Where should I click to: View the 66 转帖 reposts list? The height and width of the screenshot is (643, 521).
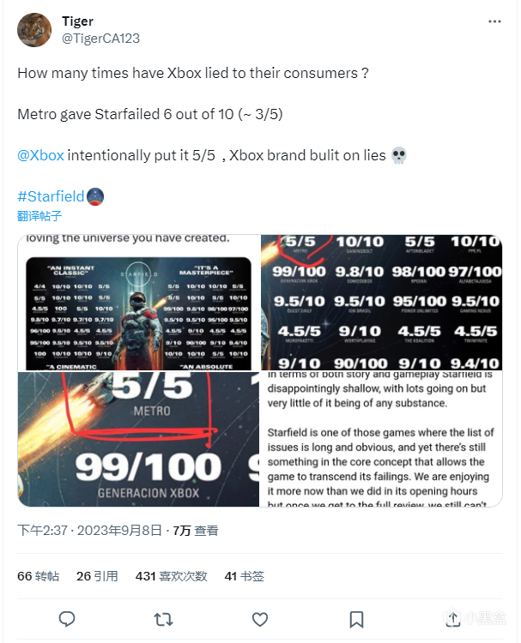38,576
